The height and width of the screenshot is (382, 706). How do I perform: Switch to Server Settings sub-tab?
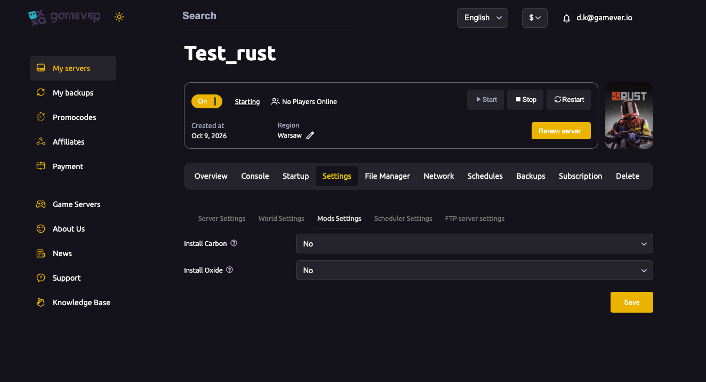[222, 218]
